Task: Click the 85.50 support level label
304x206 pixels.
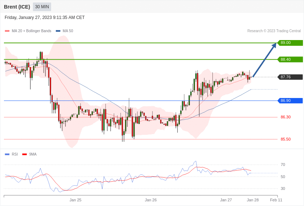Action: tap(286, 139)
